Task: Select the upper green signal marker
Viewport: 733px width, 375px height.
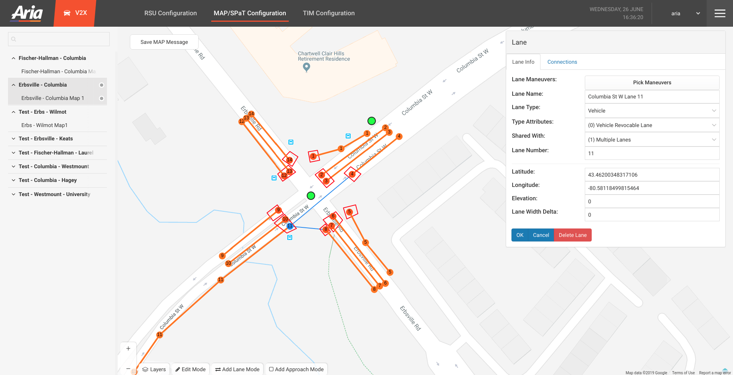Action: 372,121
